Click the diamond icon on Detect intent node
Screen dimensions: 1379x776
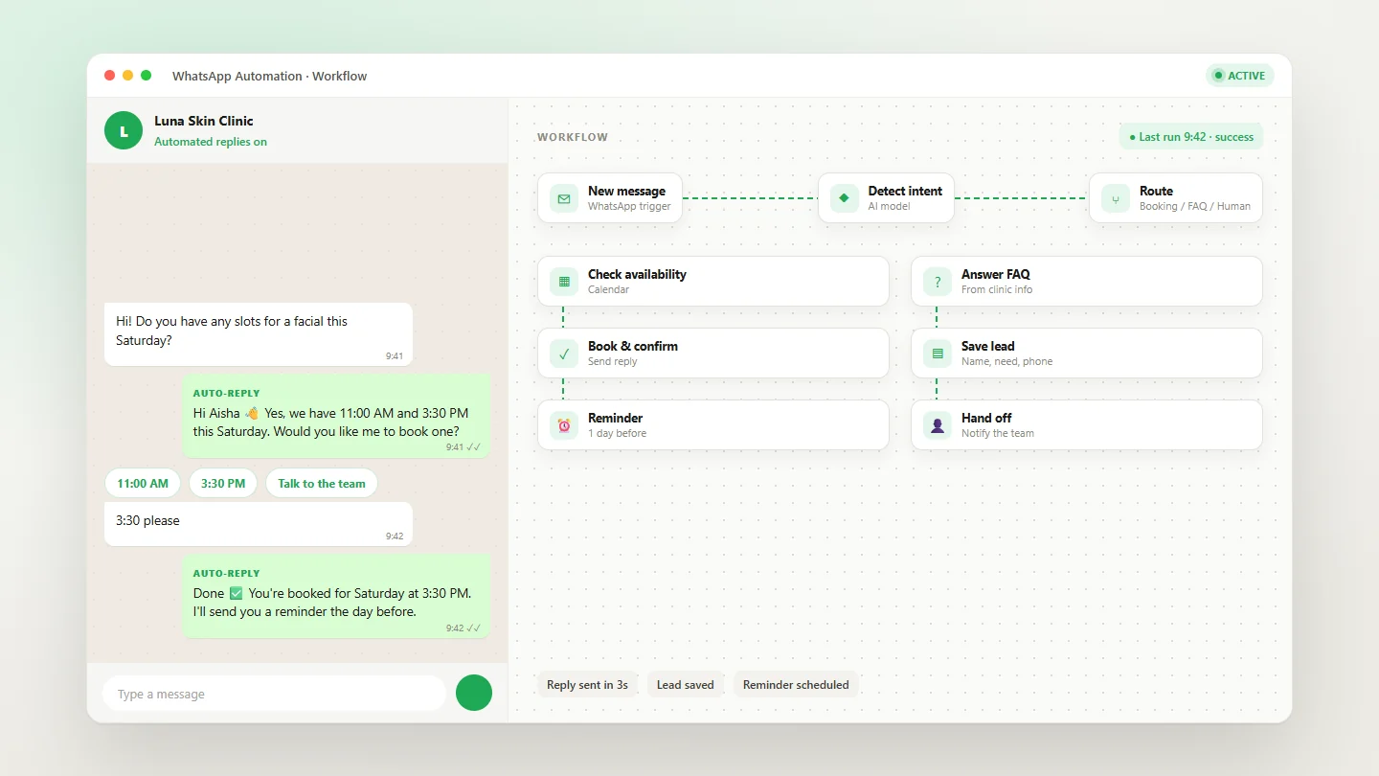pos(844,198)
